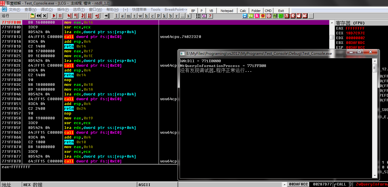Open the Threads window via 't' icon
388x187 pixels.
coord(135,16)
